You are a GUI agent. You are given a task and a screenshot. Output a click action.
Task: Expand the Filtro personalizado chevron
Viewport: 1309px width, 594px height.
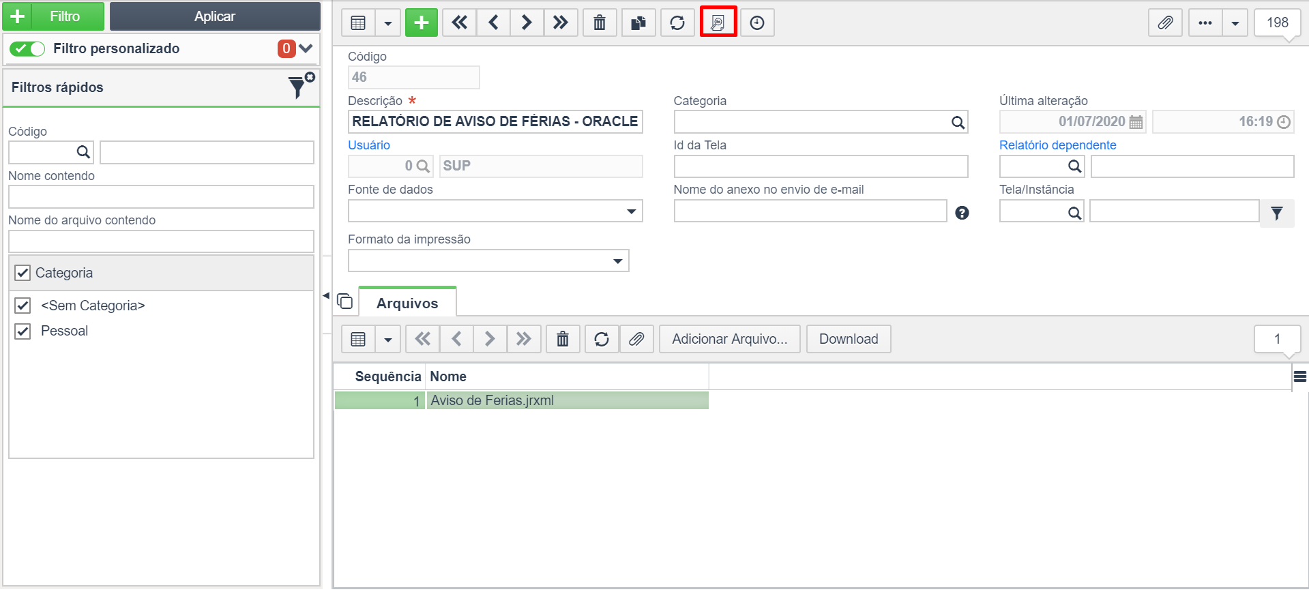coord(306,48)
